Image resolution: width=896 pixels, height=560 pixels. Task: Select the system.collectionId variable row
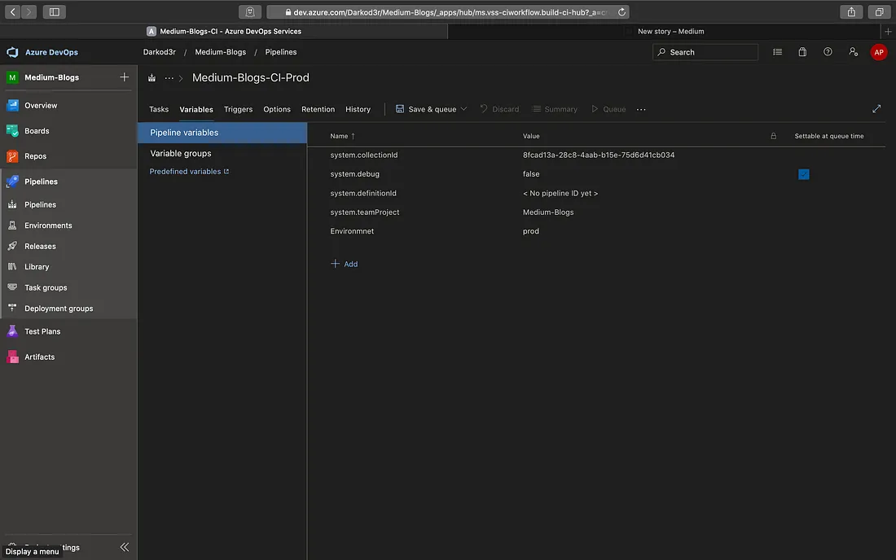tap(596, 155)
